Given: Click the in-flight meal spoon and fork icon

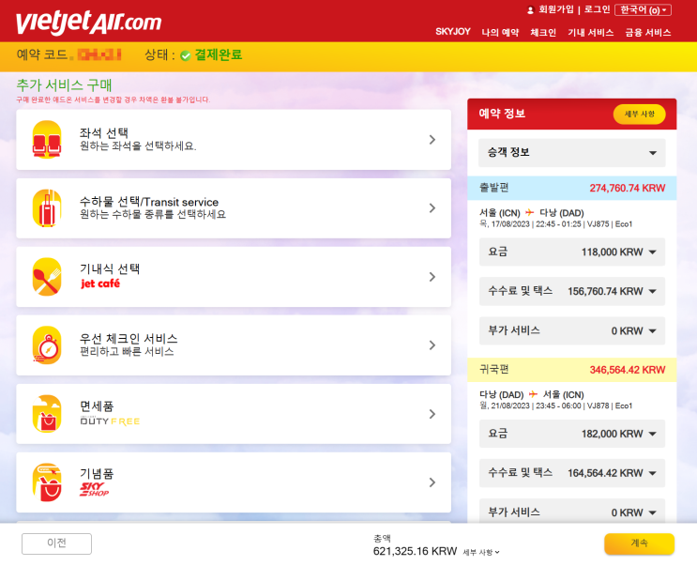Looking at the screenshot, I should (47, 276).
